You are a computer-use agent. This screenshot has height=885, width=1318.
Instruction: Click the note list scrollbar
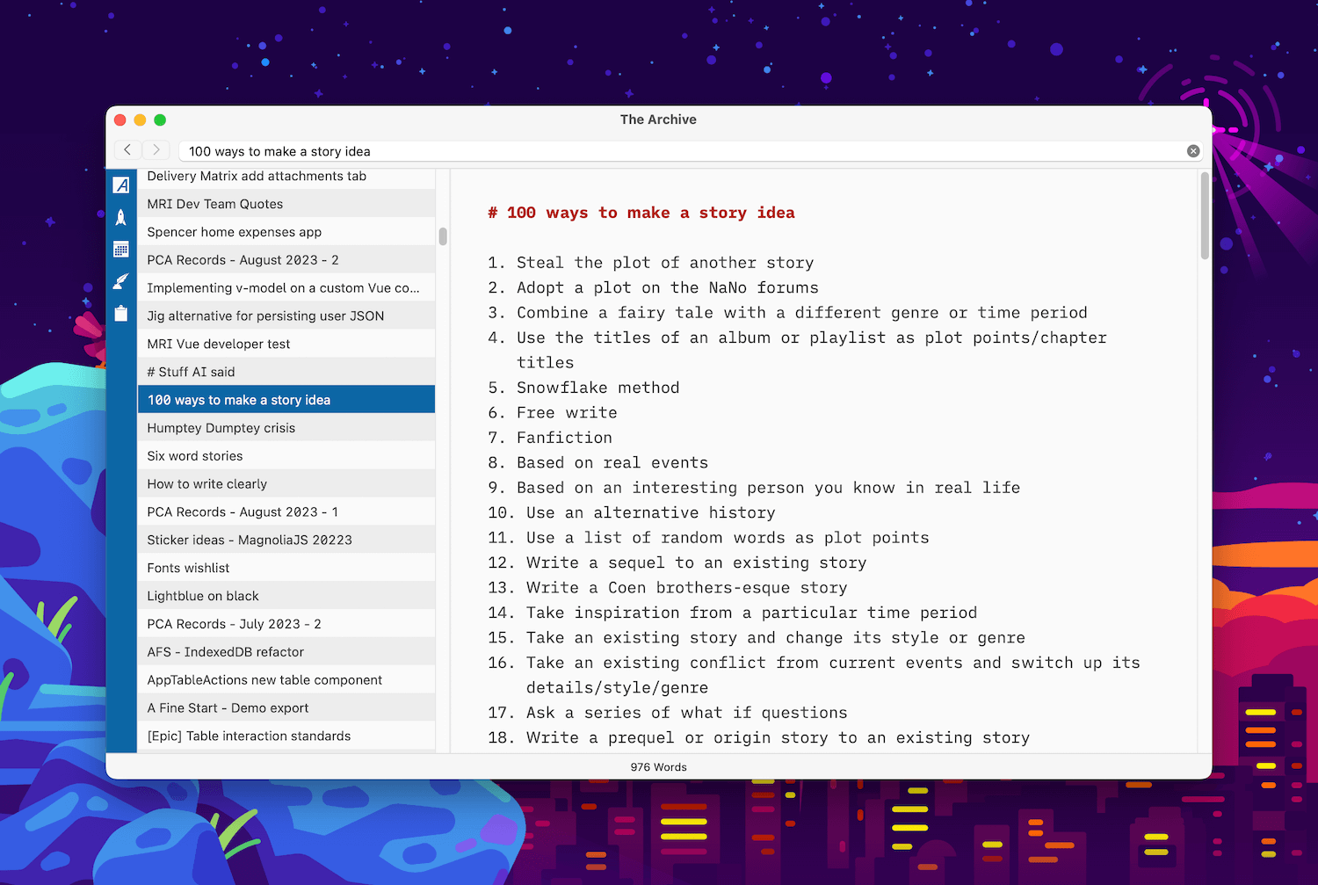442,237
